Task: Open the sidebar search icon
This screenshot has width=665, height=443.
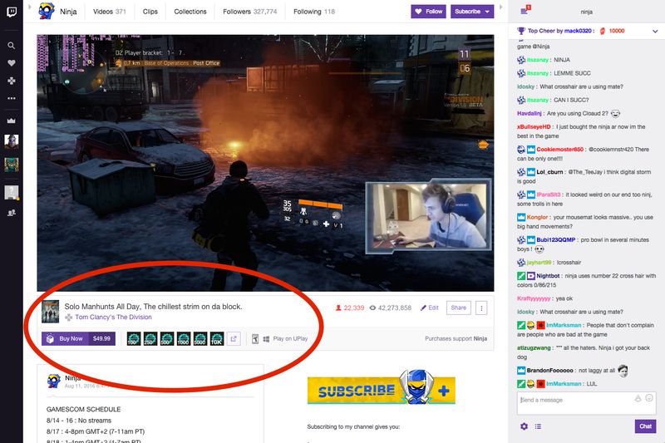Action: [12, 46]
